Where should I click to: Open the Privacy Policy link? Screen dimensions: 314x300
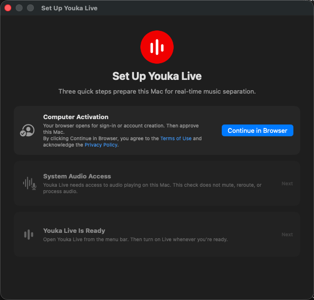(101, 145)
